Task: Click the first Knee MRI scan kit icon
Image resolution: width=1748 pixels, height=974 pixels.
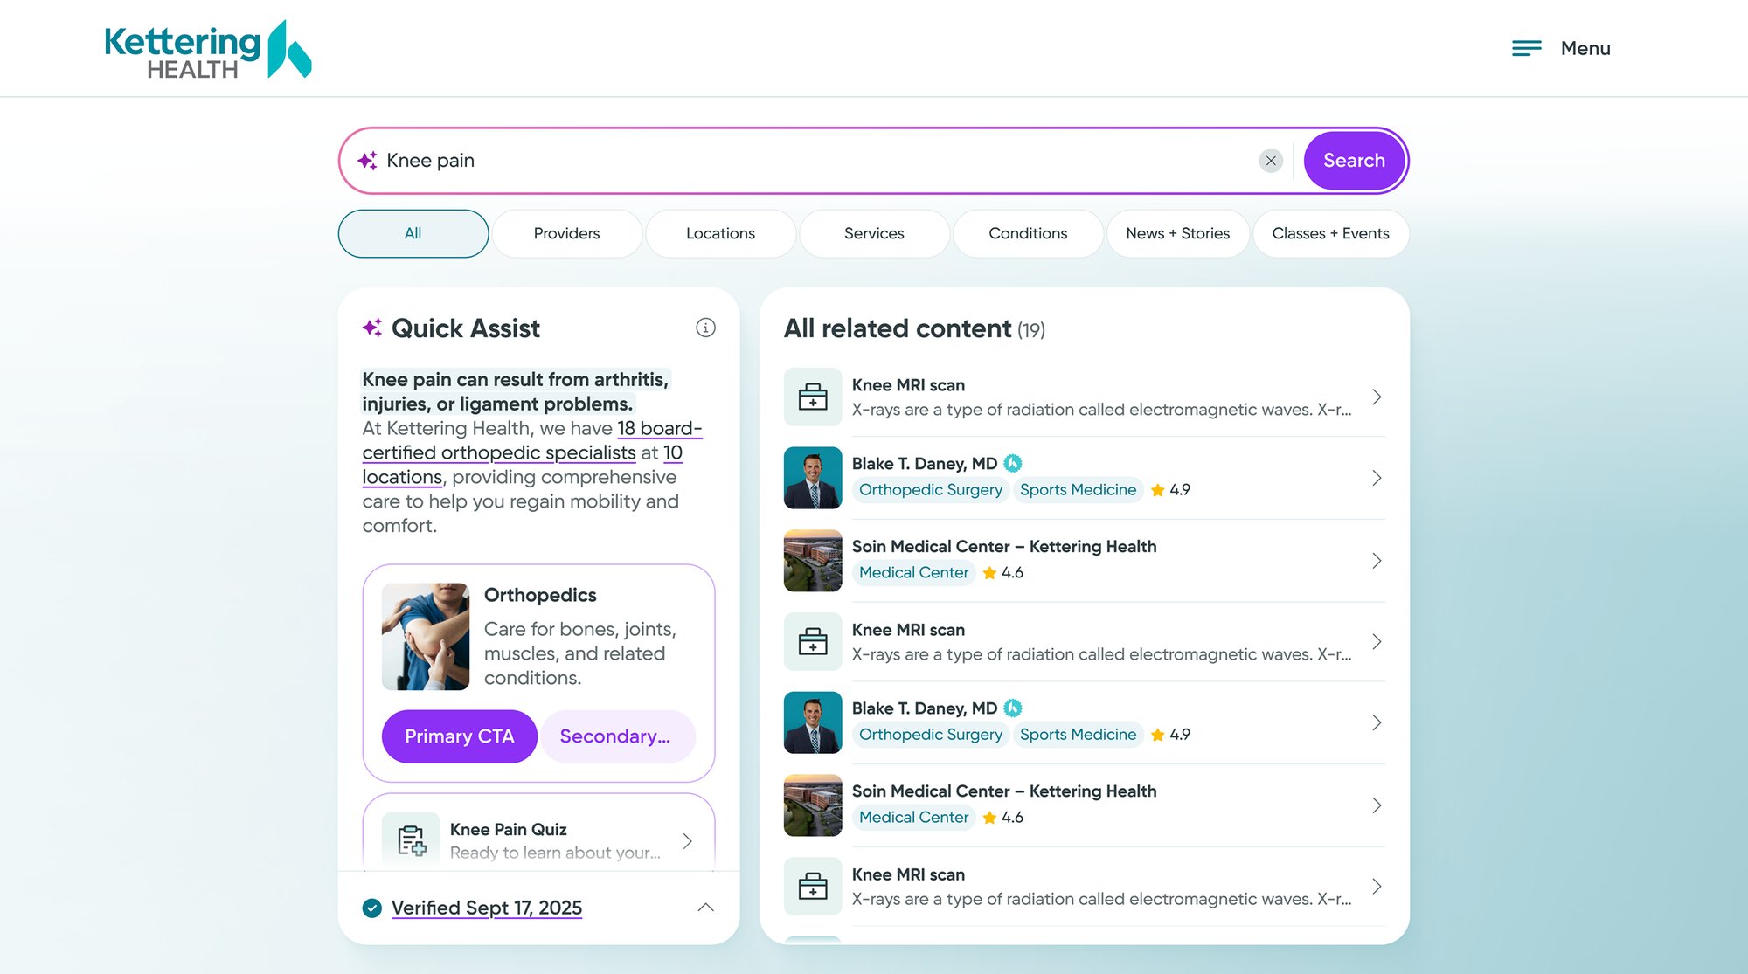Action: coord(813,397)
